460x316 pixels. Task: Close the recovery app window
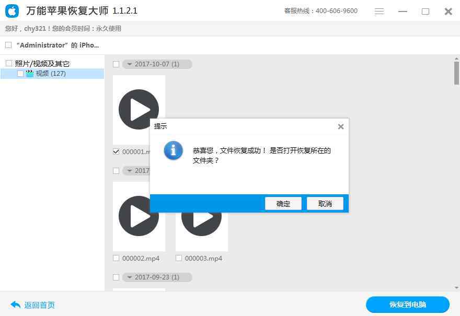pyautogui.click(x=448, y=11)
